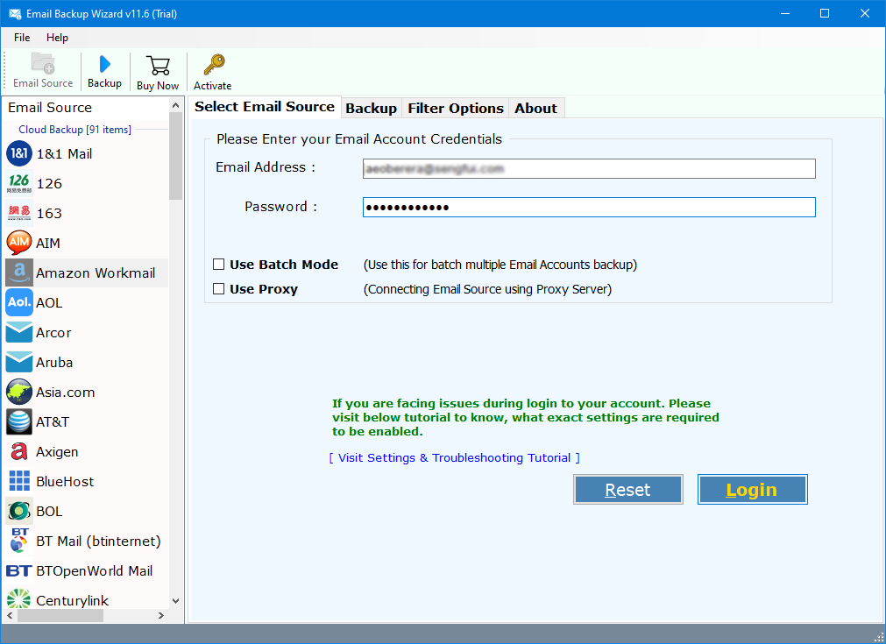The width and height of the screenshot is (886, 644).
Task: Select the 1&1 Mail icon
Action: [19, 153]
